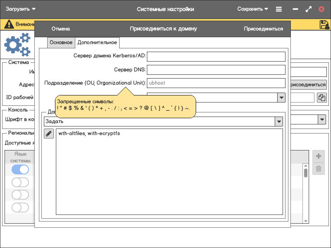Screen dimensions: 331x248
Task: Click the "Сервер домена Kerberos/AD" input field
Action: tap(216, 57)
